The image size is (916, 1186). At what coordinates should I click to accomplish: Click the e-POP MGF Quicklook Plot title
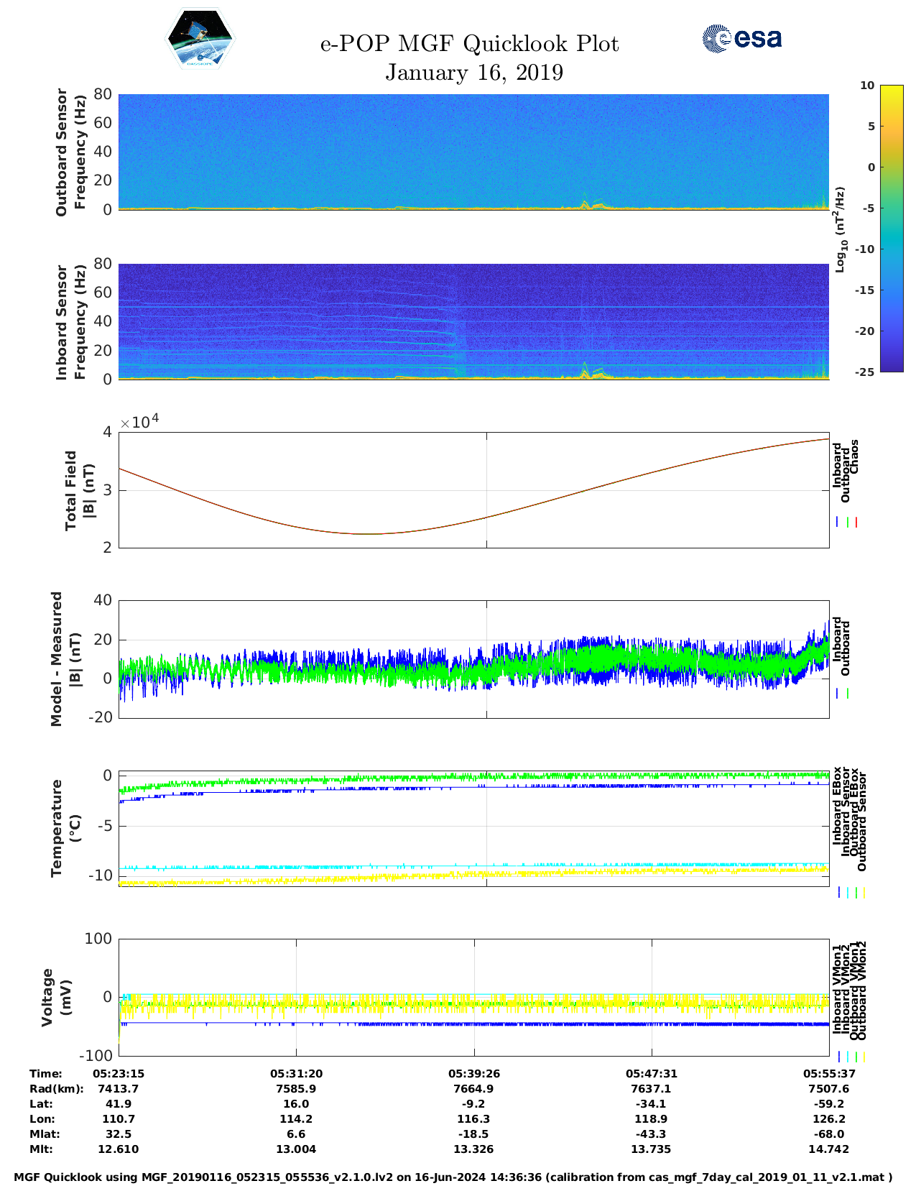(x=469, y=44)
